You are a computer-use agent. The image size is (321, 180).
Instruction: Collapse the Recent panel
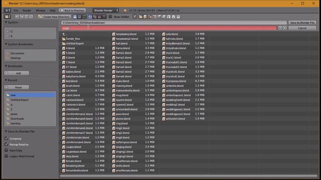coord(6,80)
